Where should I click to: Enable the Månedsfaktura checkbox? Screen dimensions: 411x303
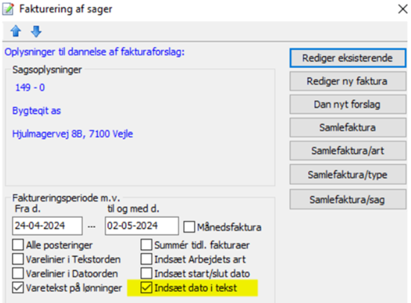[189, 227]
